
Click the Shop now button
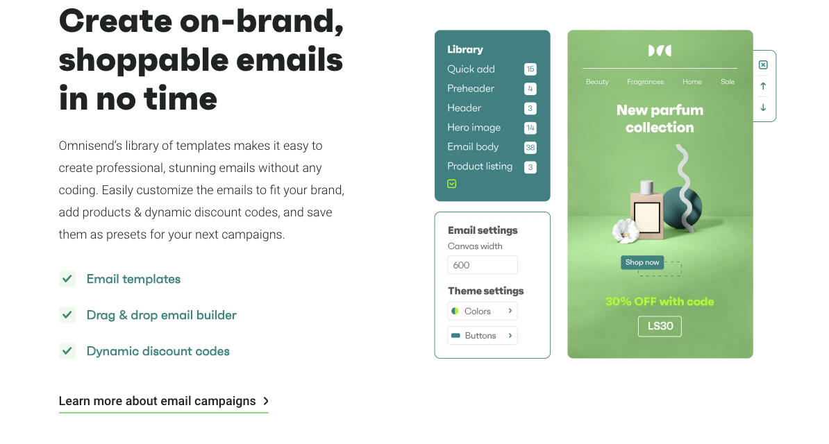(x=642, y=262)
